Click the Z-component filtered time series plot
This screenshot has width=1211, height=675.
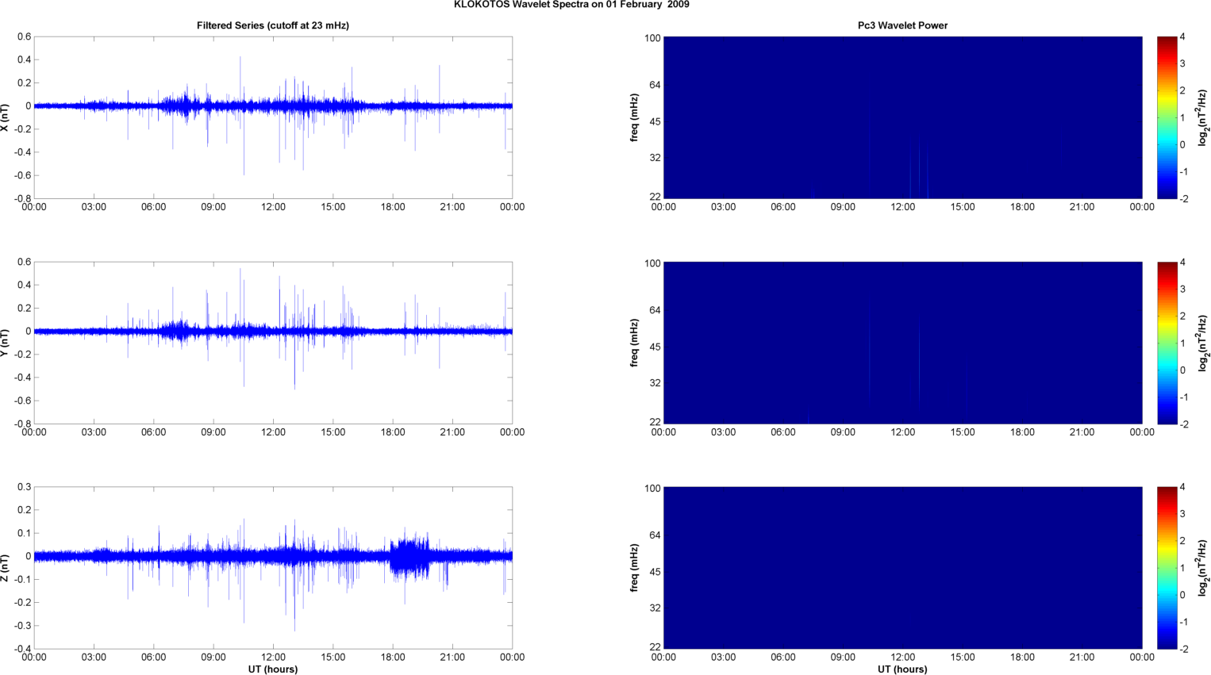[273, 568]
